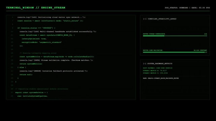Collapse the COMPILER_STABILITY_ARRAY panel with its [-] marker

145,19
